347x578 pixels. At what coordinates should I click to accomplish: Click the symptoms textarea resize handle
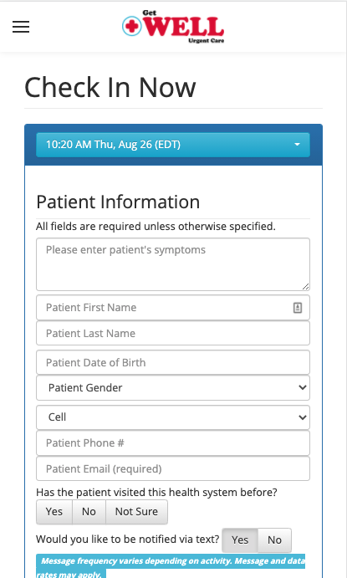tap(305, 286)
